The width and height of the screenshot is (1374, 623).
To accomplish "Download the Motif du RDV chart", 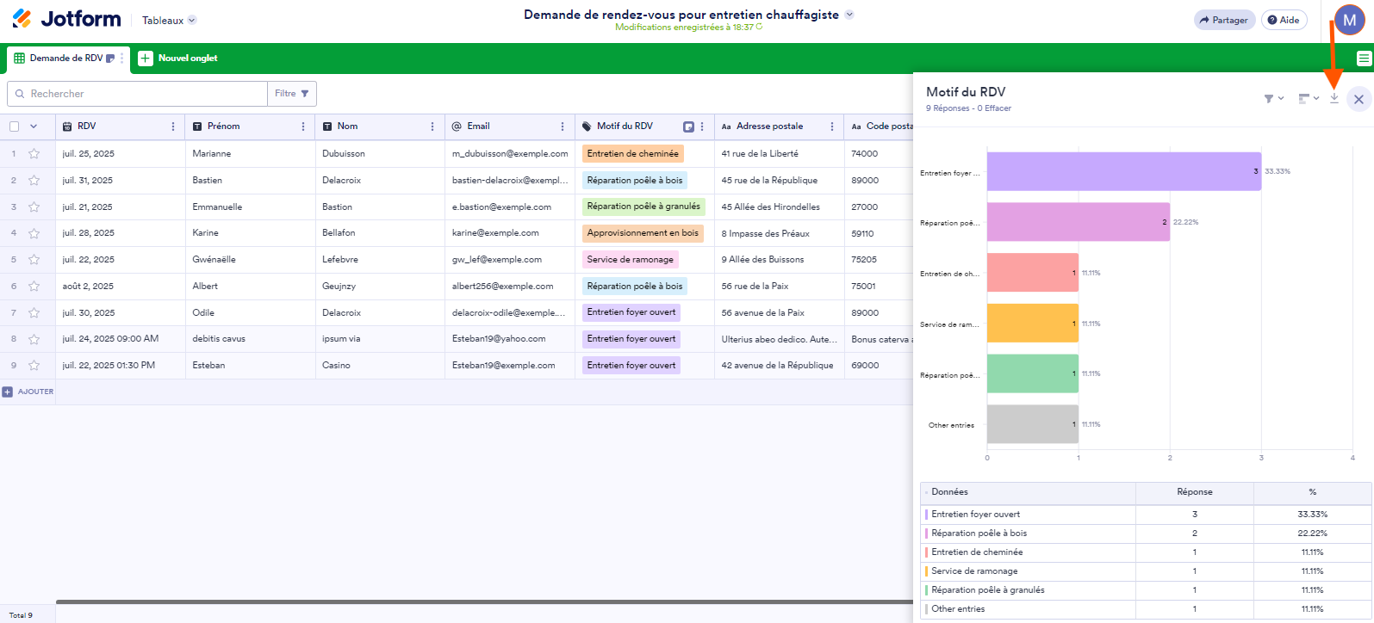I will pos(1334,98).
